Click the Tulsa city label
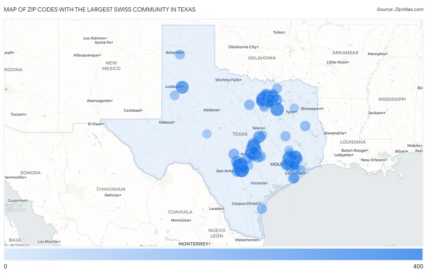Image resolution: width=427 pixels, height=273 pixels. [279, 32]
